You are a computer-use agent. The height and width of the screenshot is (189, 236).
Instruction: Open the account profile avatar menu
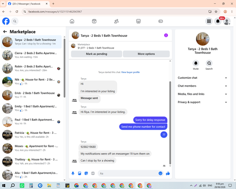[227, 21]
